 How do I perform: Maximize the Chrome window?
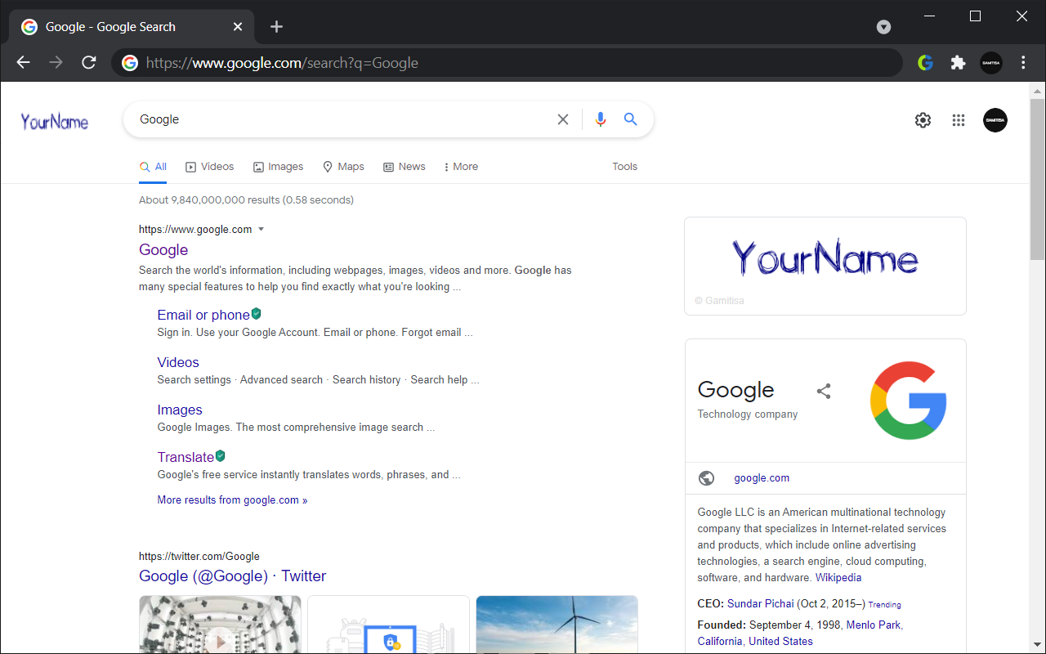(975, 16)
